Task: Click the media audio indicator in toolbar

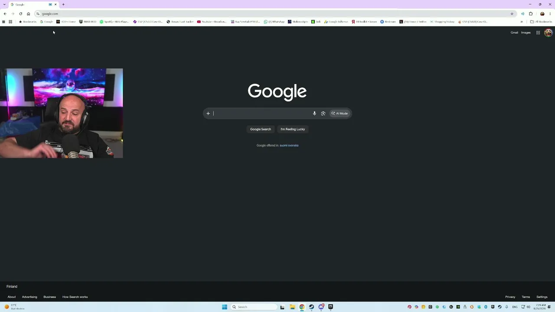Action: tap(522, 14)
